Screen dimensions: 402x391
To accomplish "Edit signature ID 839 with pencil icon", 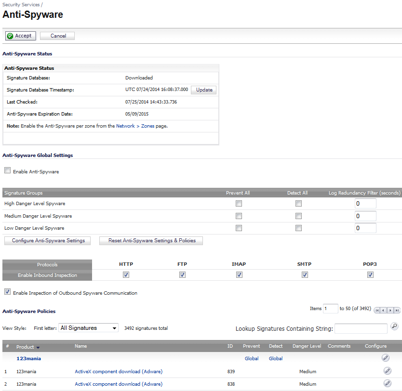I will click(388, 370).
